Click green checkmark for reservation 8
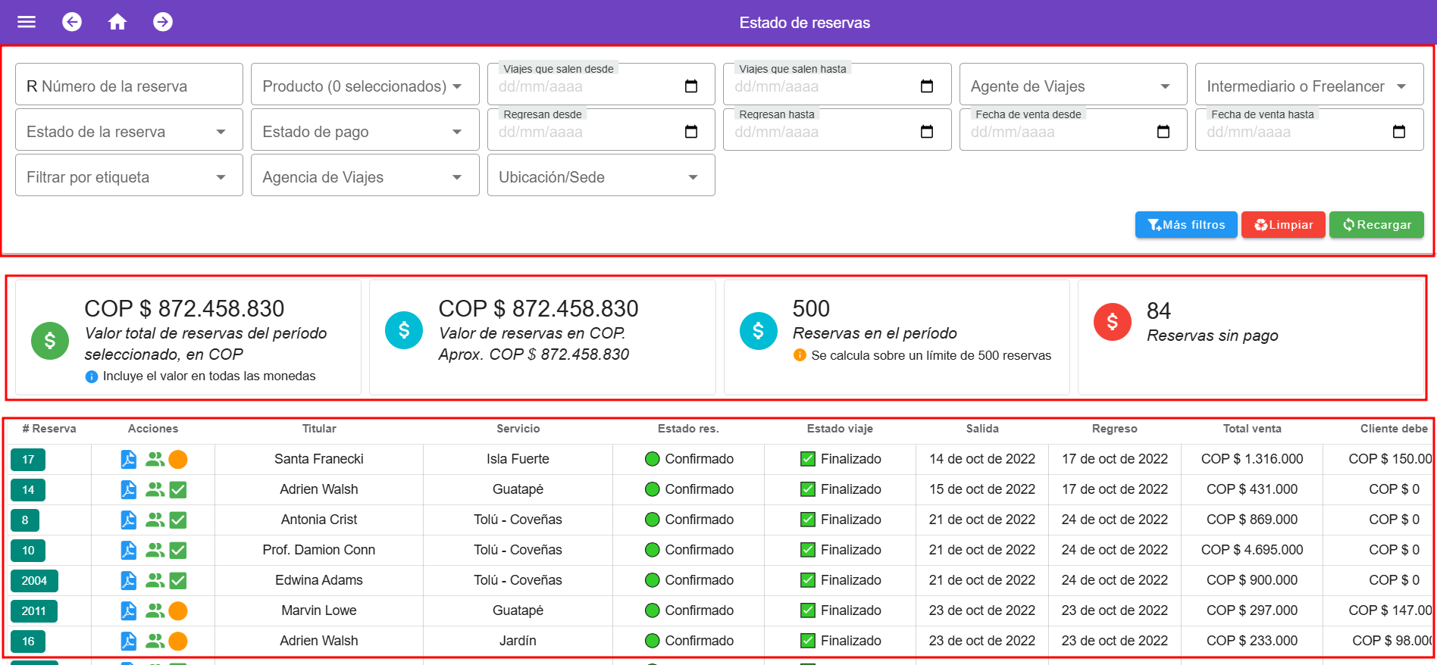The width and height of the screenshot is (1437, 665). (x=178, y=520)
